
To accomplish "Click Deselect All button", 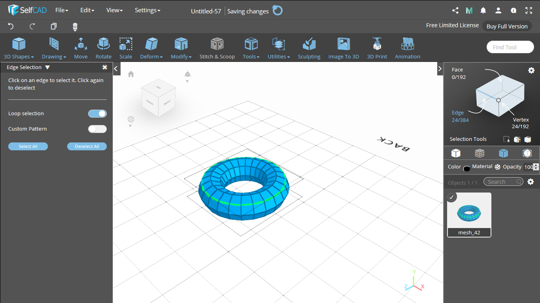I will coord(87,146).
